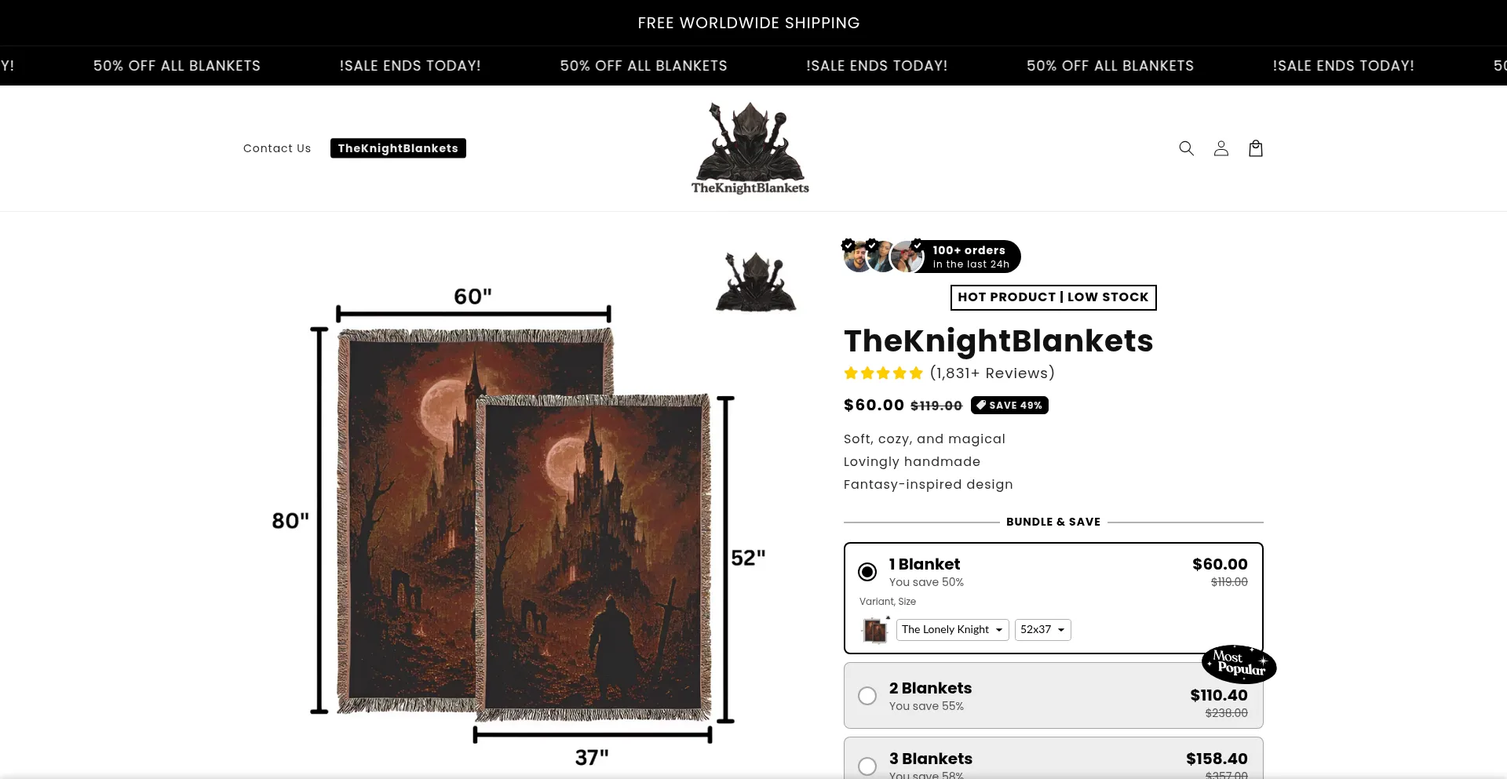Viewport: 1507px width, 779px height.
Task: Open the 52x37 size dropdown
Action: click(x=1042, y=630)
